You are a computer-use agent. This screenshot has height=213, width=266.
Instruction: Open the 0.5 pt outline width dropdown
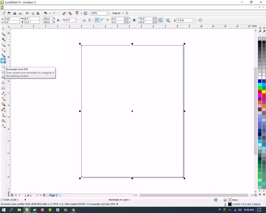point(193,20)
